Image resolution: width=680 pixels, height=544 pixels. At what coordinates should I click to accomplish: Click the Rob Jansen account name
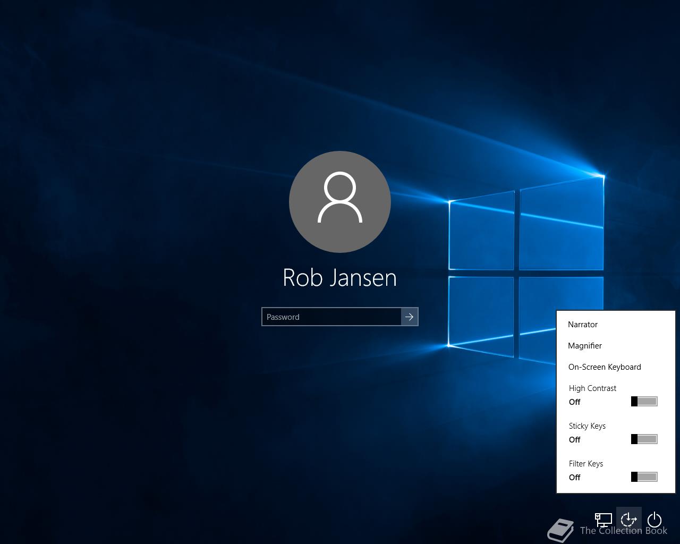click(340, 277)
